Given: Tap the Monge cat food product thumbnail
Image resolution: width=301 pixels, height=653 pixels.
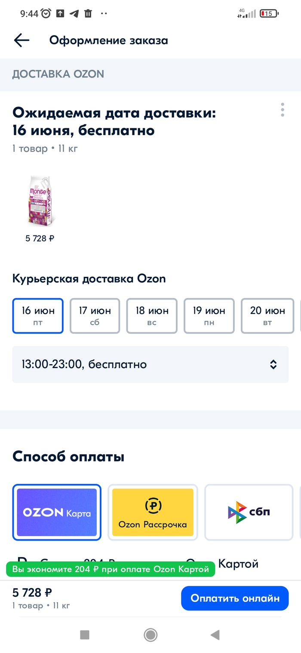Looking at the screenshot, I should click(x=40, y=201).
